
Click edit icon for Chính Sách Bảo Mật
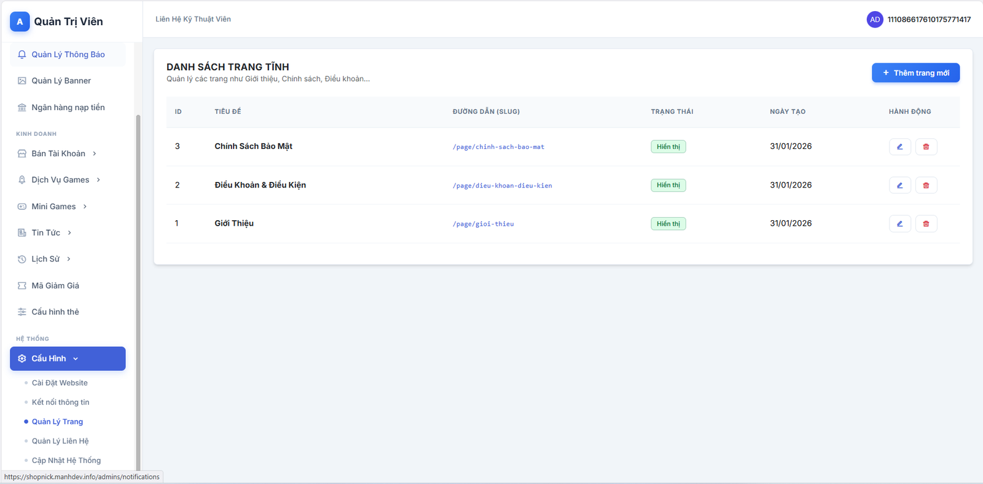tap(899, 147)
